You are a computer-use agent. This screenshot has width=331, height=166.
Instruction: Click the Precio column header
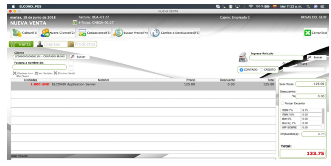click(x=190, y=80)
